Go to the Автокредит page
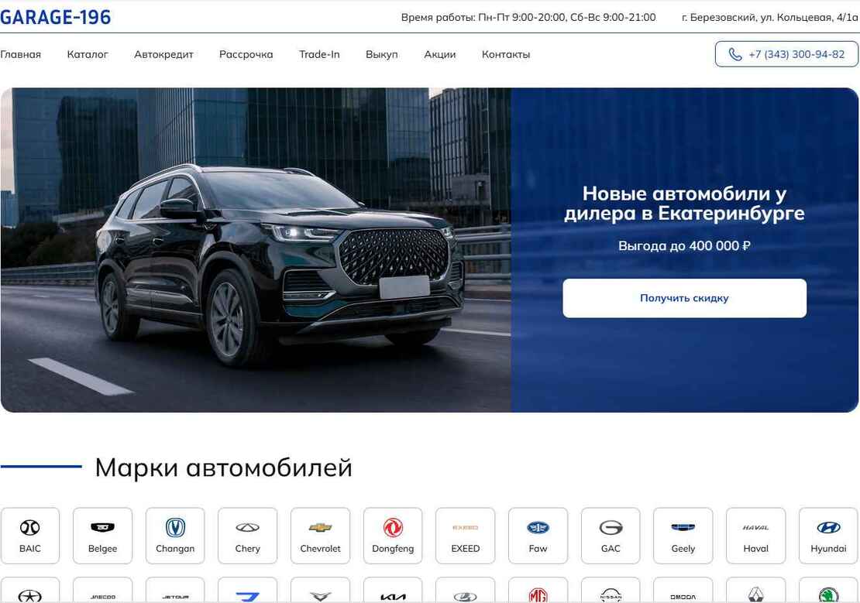 point(163,54)
